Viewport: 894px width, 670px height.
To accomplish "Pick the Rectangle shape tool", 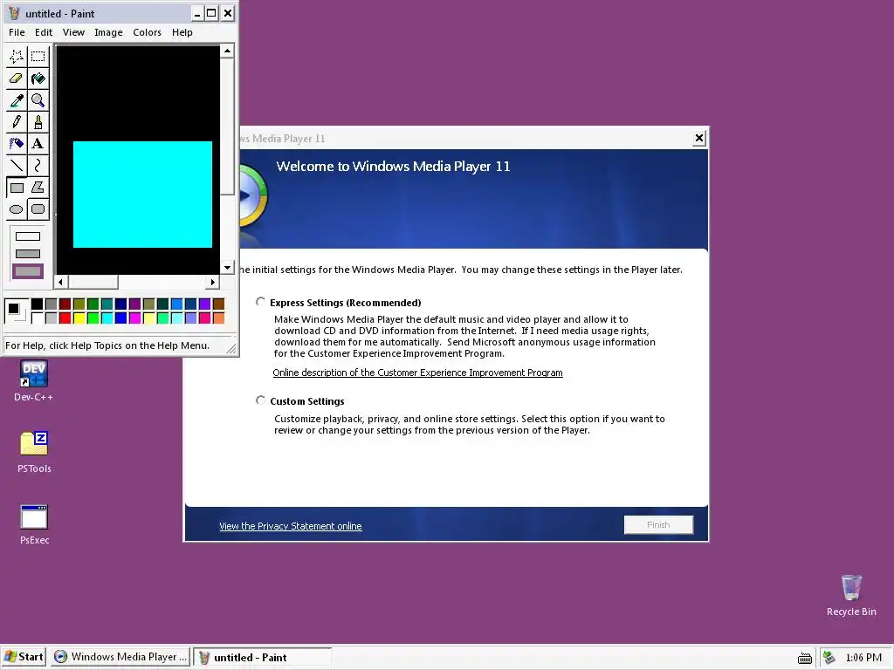I will tap(17, 187).
